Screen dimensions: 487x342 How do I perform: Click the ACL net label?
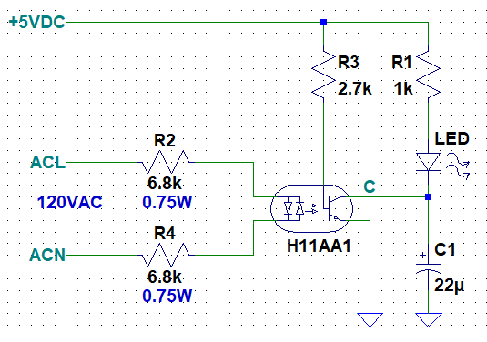coord(48,162)
